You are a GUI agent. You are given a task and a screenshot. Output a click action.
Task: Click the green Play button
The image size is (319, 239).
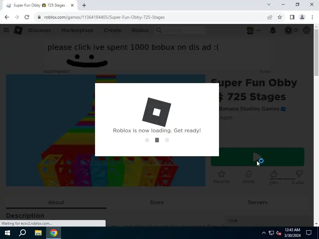[257, 157]
